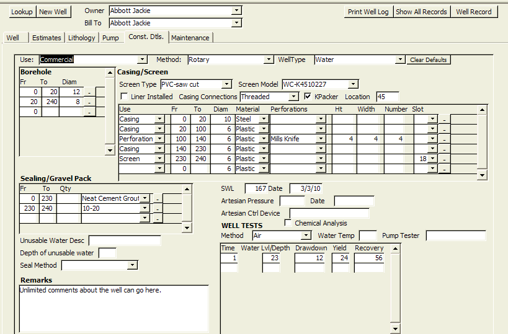Expand the Bill To dropdown
This screenshot has height=334, width=508.
[x=236, y=23]
